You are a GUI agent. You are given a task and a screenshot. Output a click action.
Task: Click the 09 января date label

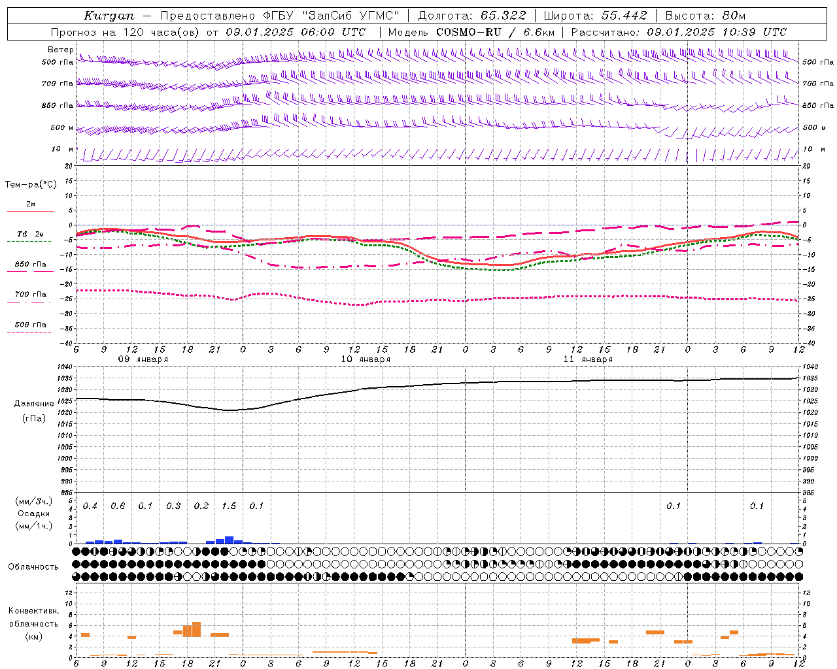click(143, 359)
